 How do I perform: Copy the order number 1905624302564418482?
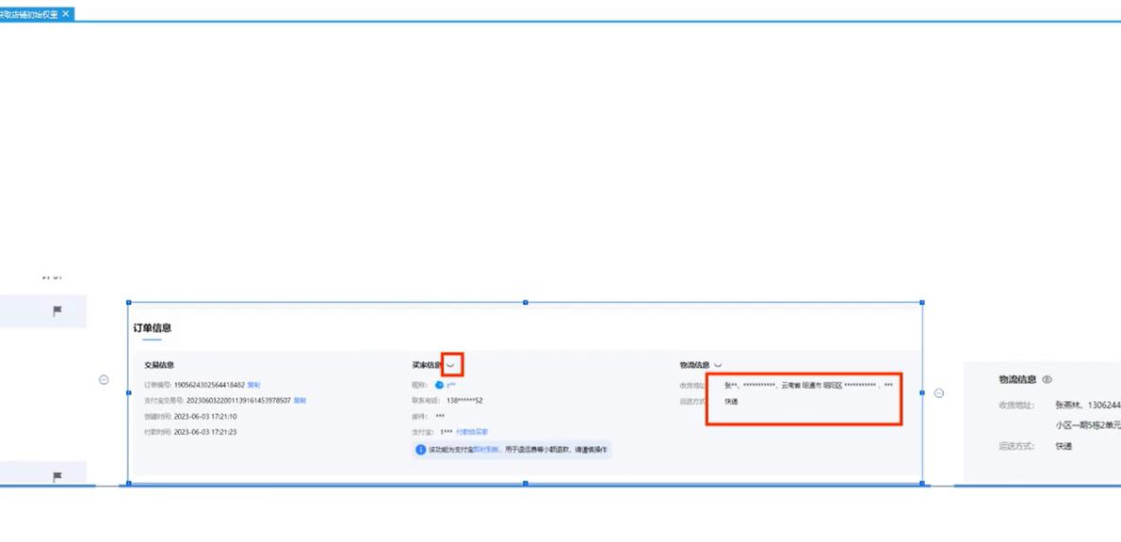coord(253,385)
